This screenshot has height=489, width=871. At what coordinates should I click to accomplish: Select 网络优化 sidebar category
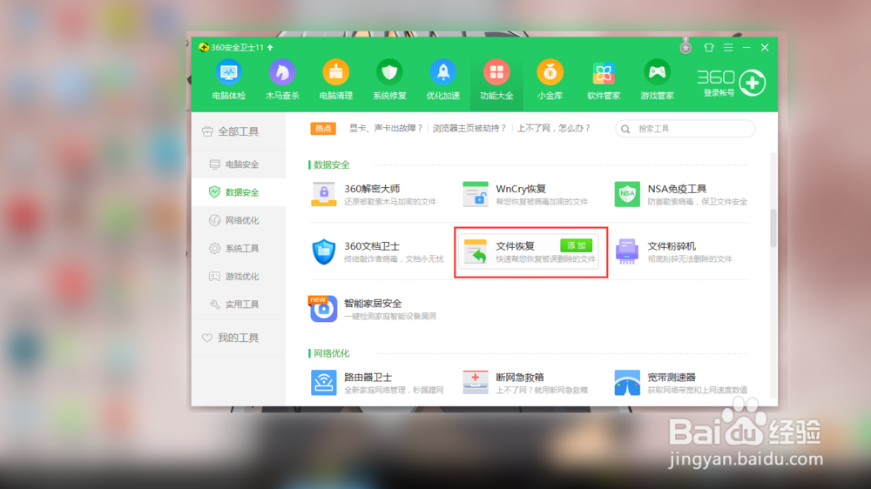pos(239,220)
